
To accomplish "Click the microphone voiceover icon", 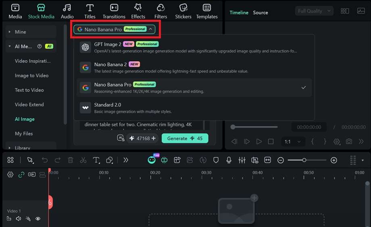I will tap(229, 160).
